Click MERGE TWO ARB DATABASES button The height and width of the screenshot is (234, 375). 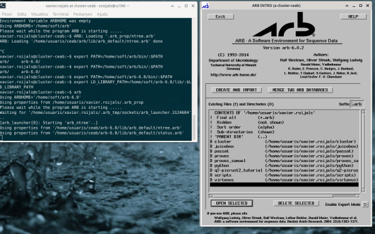click(300, 90)
